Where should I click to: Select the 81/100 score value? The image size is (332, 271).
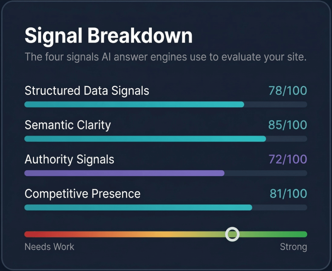(x=288, y=193)
